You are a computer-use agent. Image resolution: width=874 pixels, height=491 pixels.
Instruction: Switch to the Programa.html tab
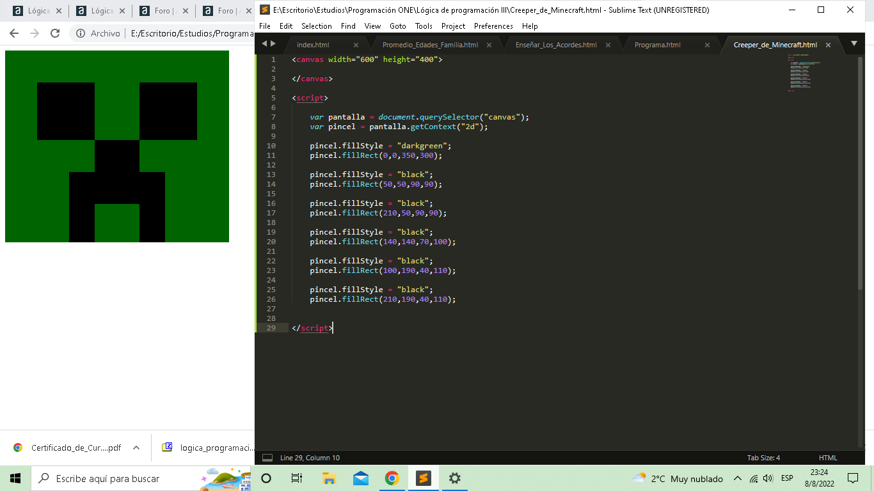pos(657,45)
